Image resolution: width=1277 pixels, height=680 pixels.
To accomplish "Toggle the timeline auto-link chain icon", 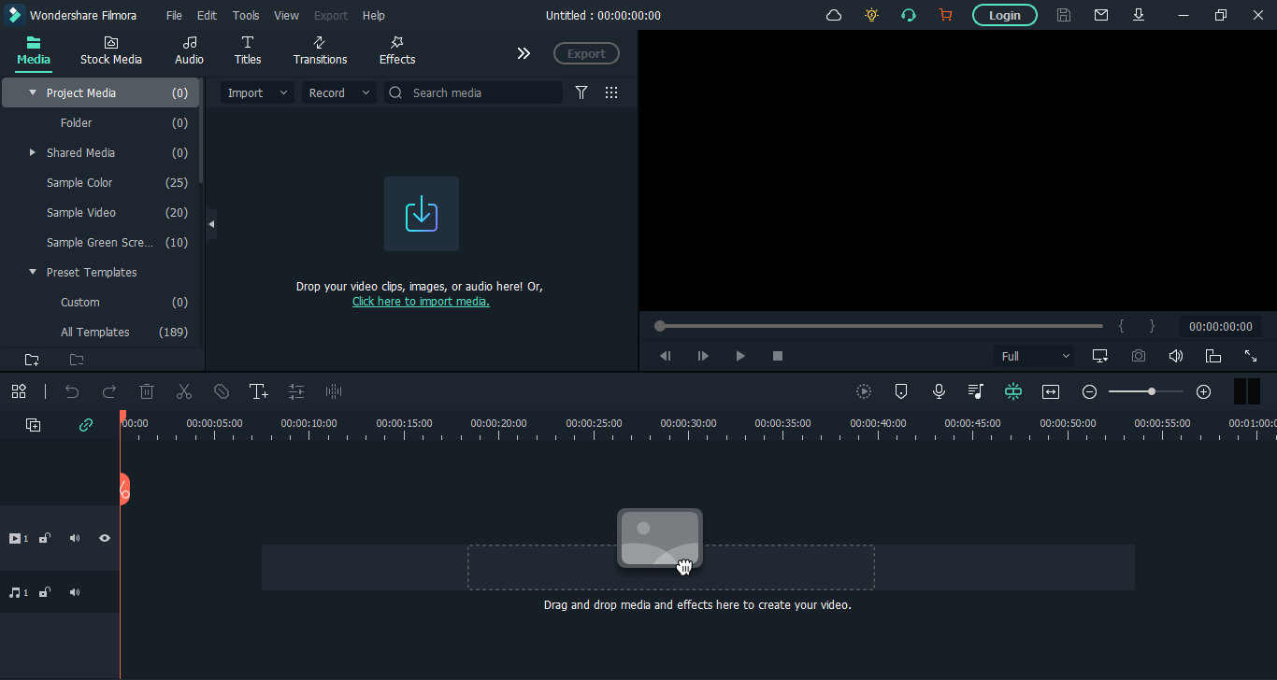I will click(86, 425).
